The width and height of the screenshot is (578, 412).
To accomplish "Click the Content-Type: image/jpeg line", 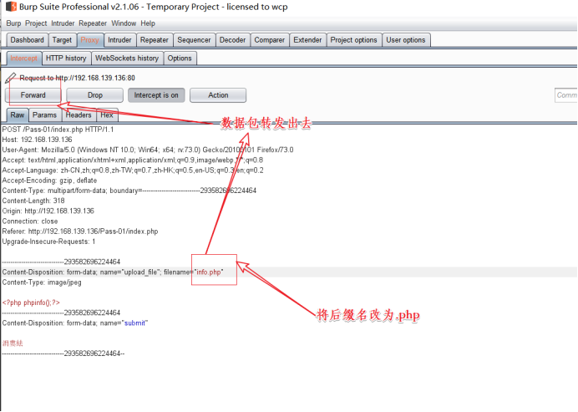I will tap(42, 282).
